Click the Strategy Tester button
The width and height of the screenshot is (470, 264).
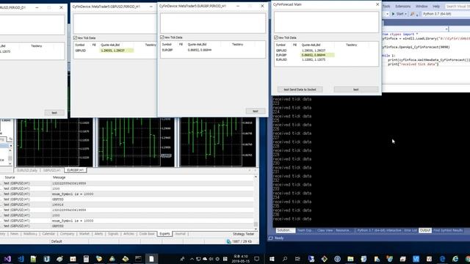243,234
